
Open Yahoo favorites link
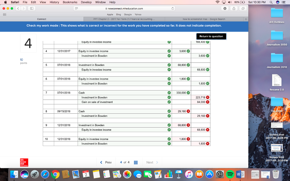tap(138, 14)
